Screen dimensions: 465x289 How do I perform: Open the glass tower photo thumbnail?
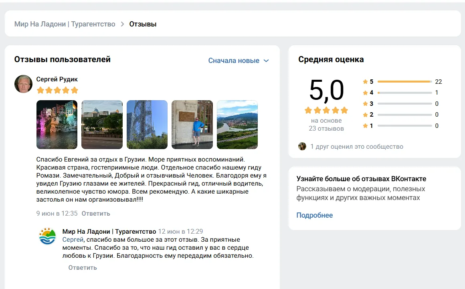point(147,125)
